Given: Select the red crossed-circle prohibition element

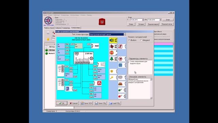Looking at the screenshot, I should tap(122, 59).
